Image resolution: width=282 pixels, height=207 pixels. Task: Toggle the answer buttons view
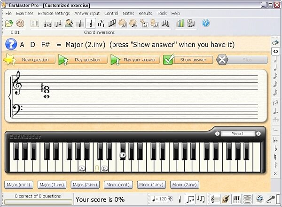[247, 199]
